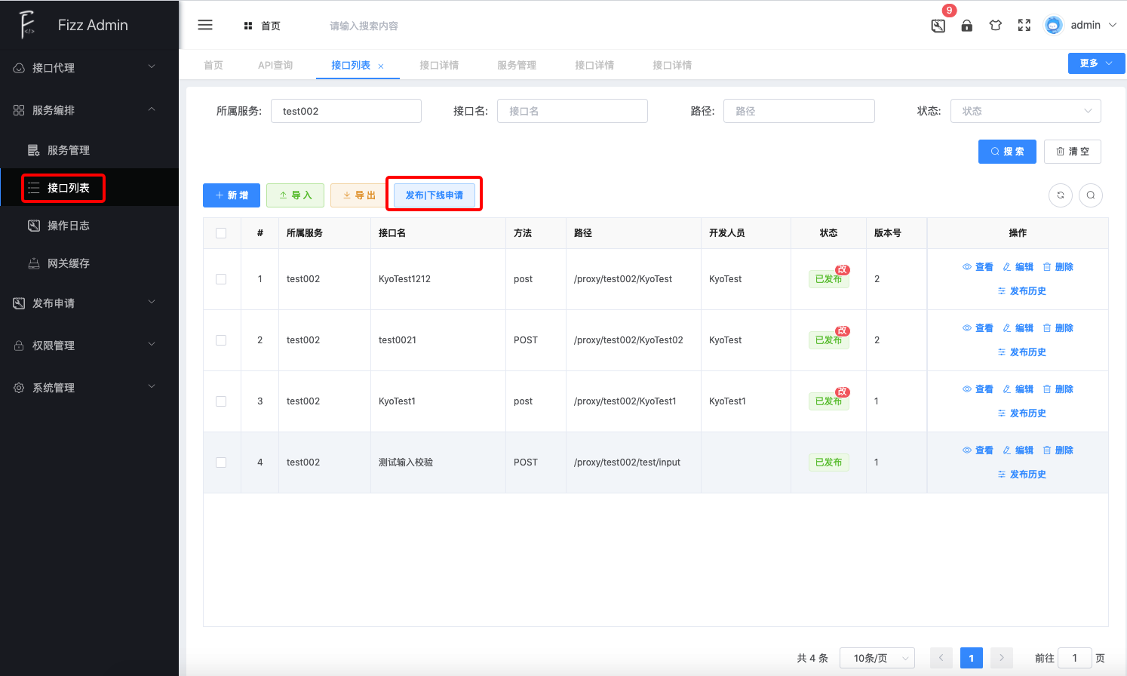The image size is (1127, 676).
Task: Click the circular search icon above table
Action: pos(1091,195)
